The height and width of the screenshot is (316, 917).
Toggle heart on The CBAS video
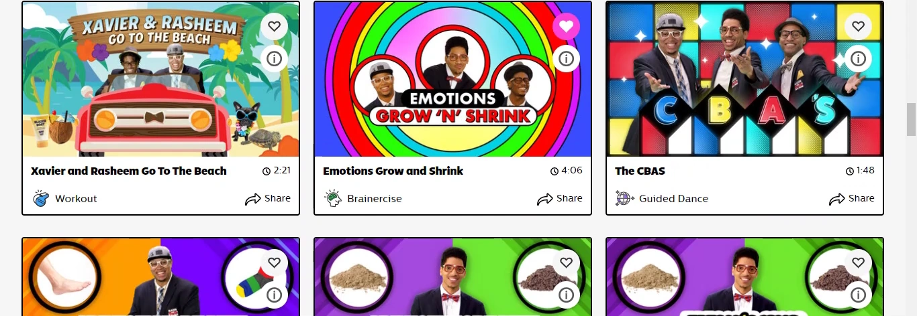click(858, 27)
